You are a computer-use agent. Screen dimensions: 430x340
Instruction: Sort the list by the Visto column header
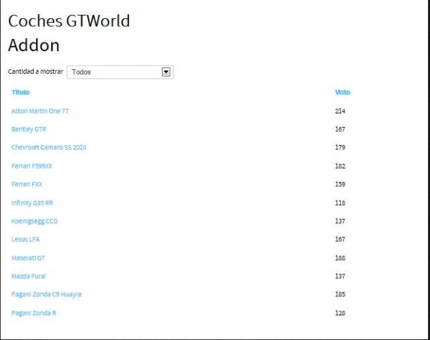coord(343,93)
